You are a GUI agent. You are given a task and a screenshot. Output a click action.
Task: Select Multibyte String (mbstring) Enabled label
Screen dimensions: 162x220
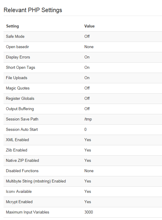(36, 181)
